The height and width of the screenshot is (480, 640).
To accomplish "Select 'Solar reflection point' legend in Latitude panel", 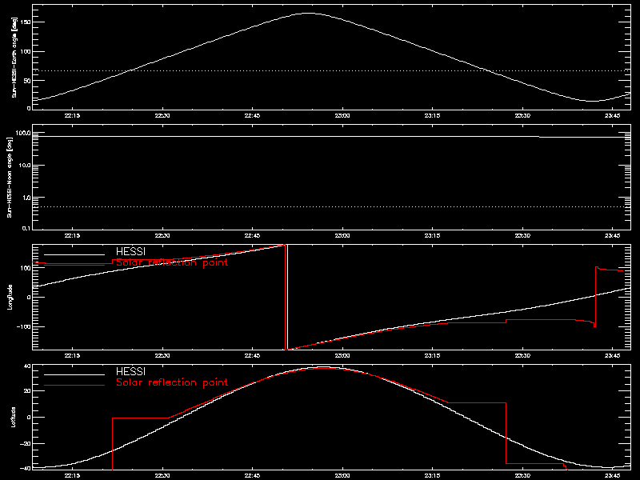I will point(172,382).
